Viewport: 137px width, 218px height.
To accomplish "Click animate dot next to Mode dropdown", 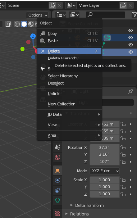I will pos(131,171).
